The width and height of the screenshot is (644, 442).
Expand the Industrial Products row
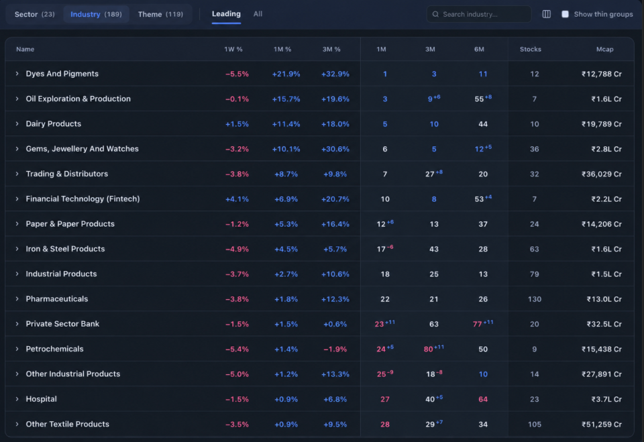(x=17, y=274)
